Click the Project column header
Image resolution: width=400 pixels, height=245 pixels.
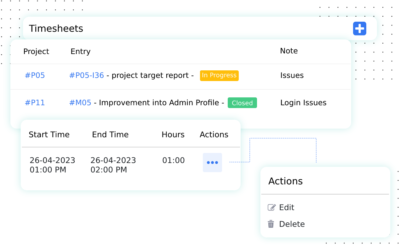[36, 51]
